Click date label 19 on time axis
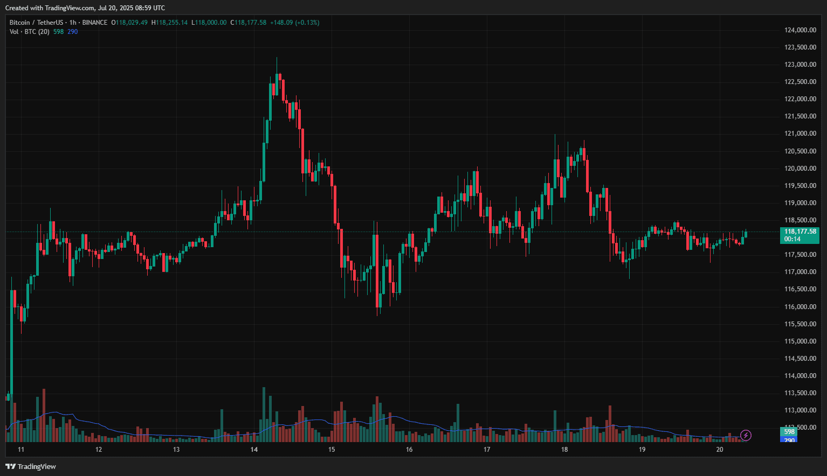This screenshot has width=827, height=476. click(x=642, y=450)
